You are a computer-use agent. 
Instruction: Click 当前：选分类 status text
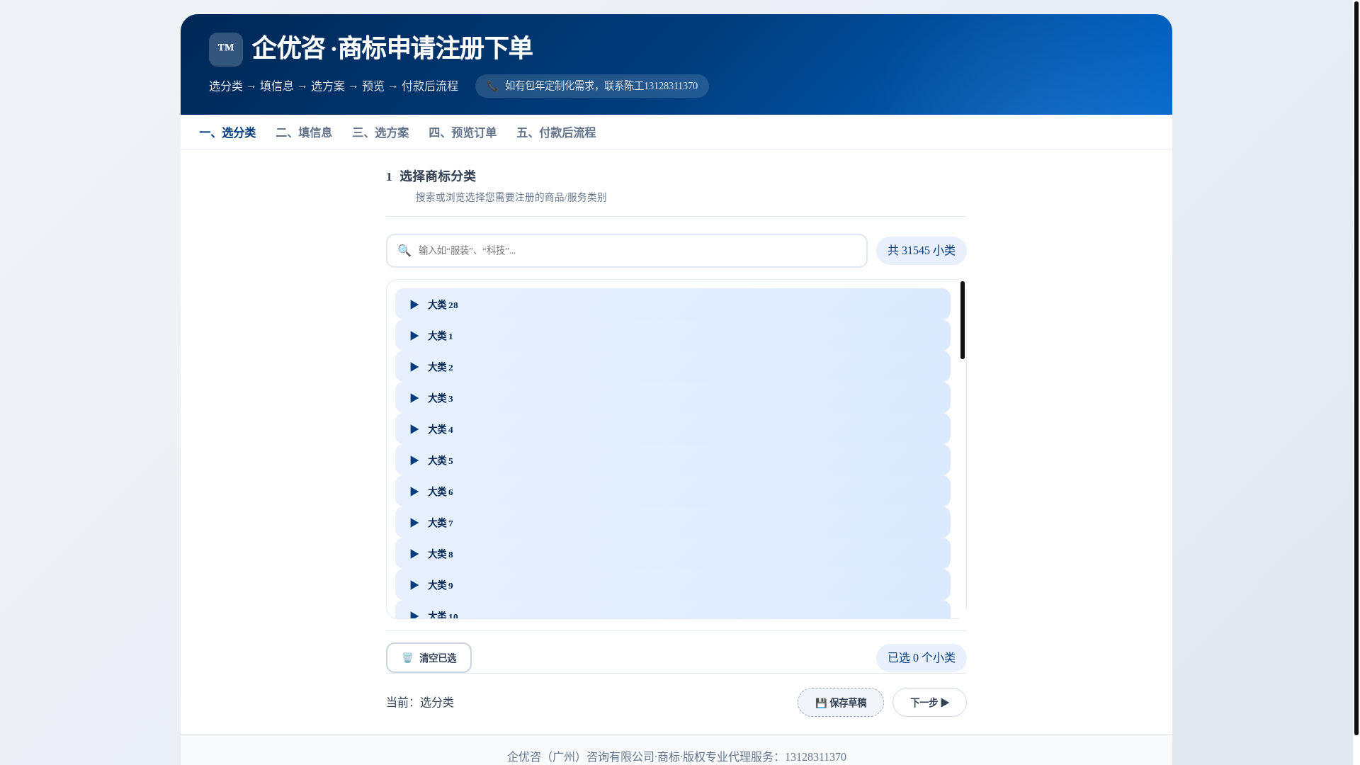tap(420, 703)
